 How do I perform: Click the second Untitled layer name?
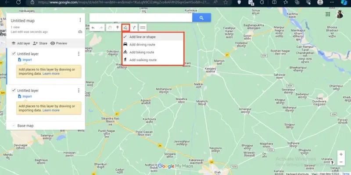(x=28, y=91)
